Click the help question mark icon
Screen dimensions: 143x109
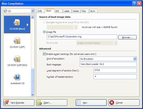(134, 4)
